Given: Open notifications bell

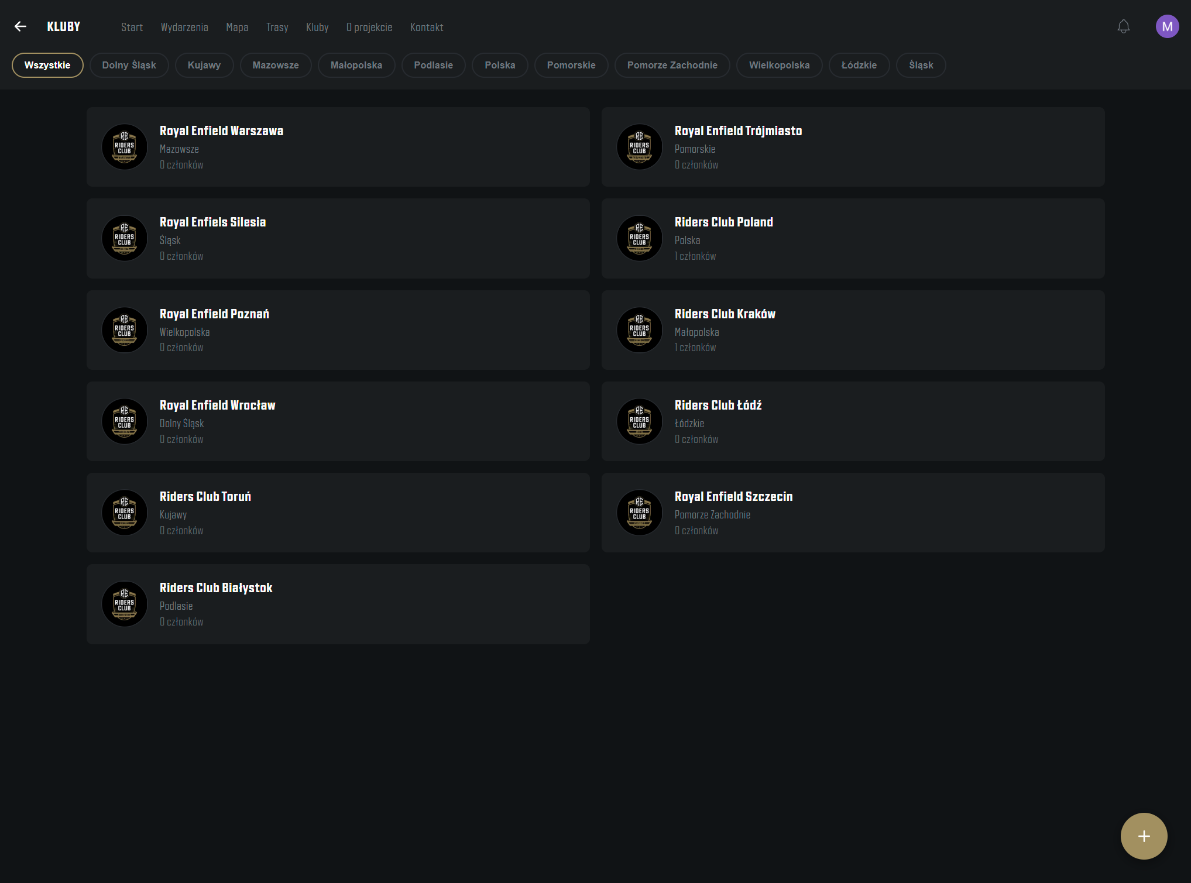Looking at the screenshot, I should tap(1123, 26).
